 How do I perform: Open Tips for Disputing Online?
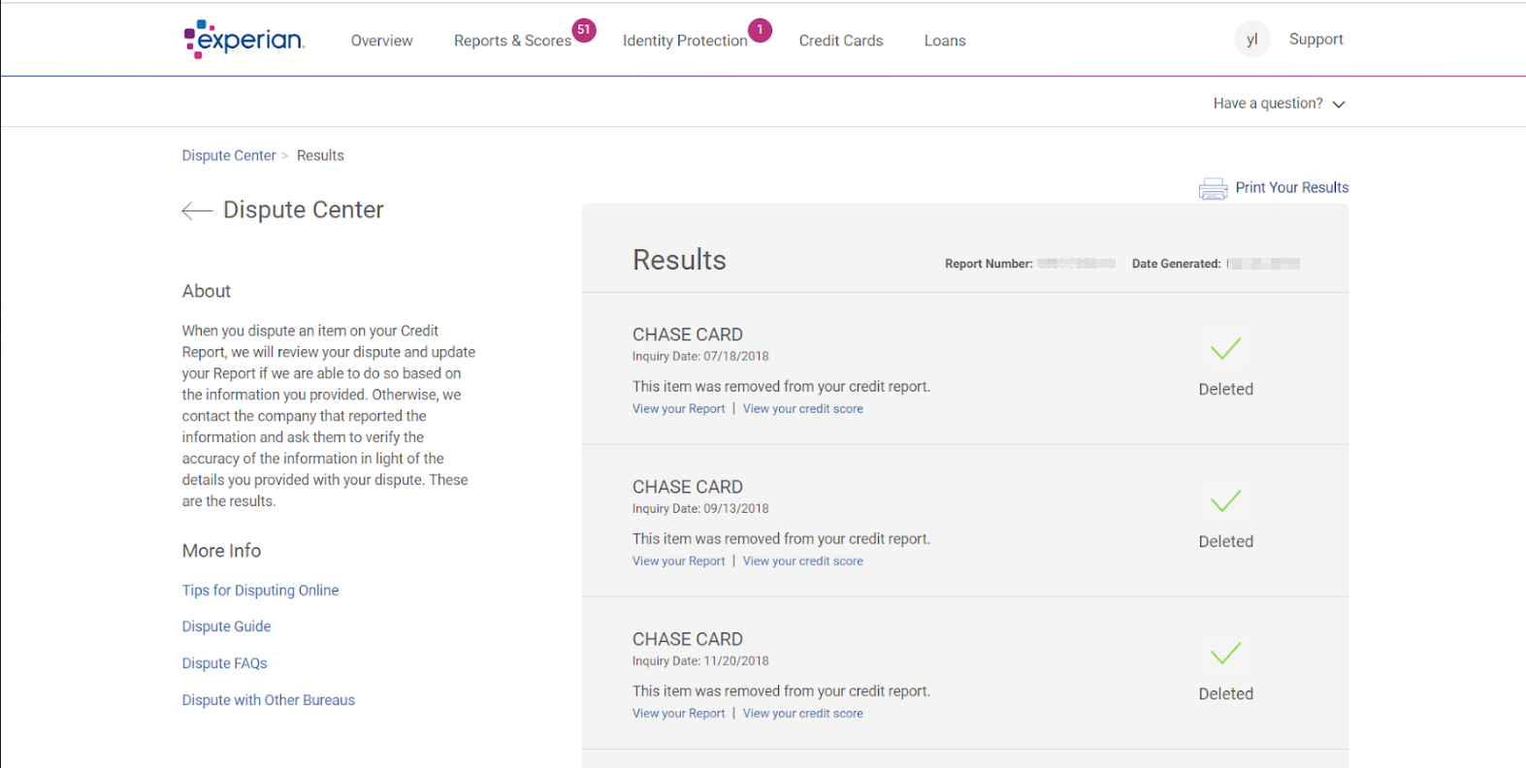pyautogui.click(x=260, y=591)
